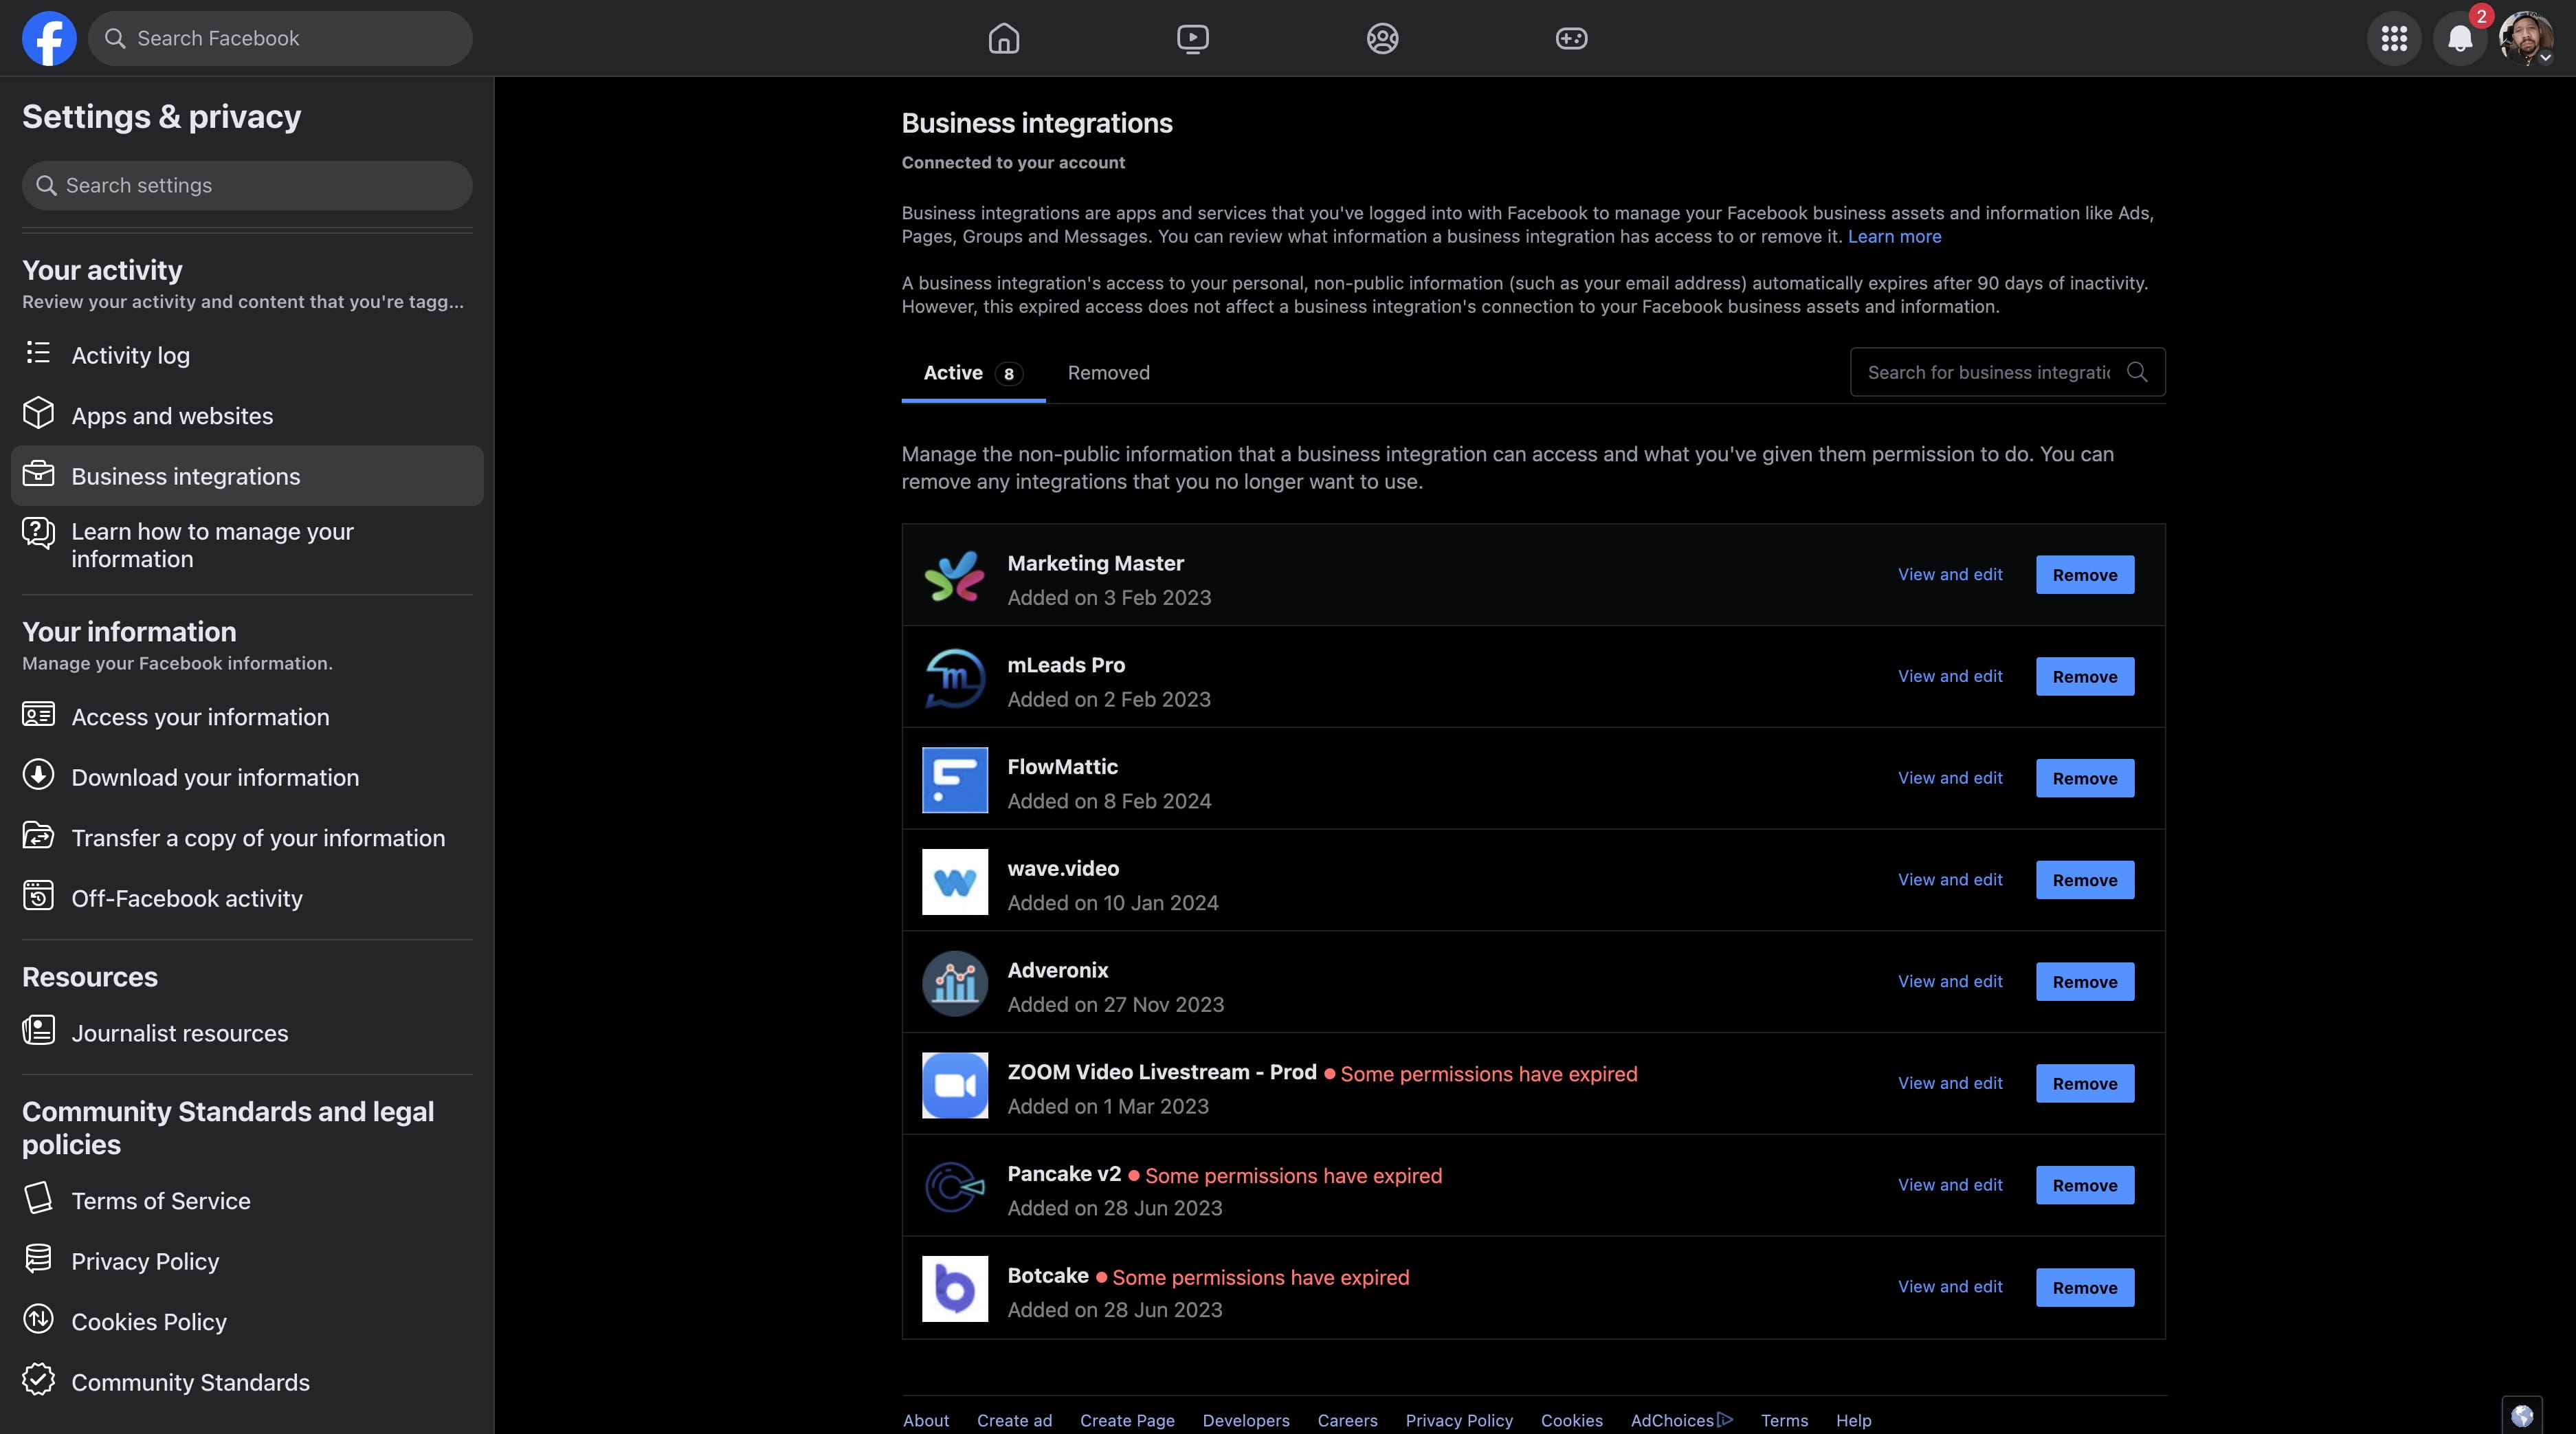The height and width of the screenshot is (1434, 2576).
Task: Click the Download your information arrow icon
Action: pyautogui.click(x=38, y=774)
